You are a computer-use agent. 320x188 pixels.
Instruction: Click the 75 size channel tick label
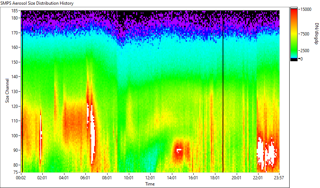(x=15, y=172)
